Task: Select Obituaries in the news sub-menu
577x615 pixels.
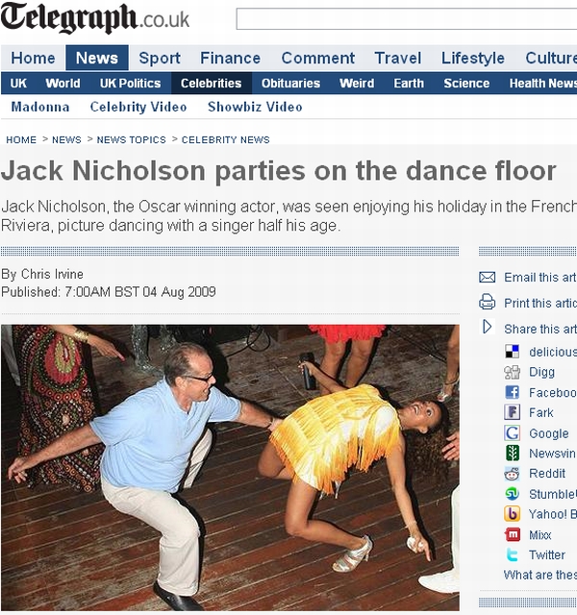Action: coord(290,84)
